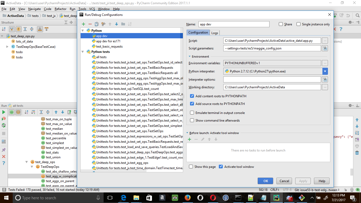Uncheck Activate tool window
Image resolution: width=361 pixels, height=203 pixels.
[221, 167]
